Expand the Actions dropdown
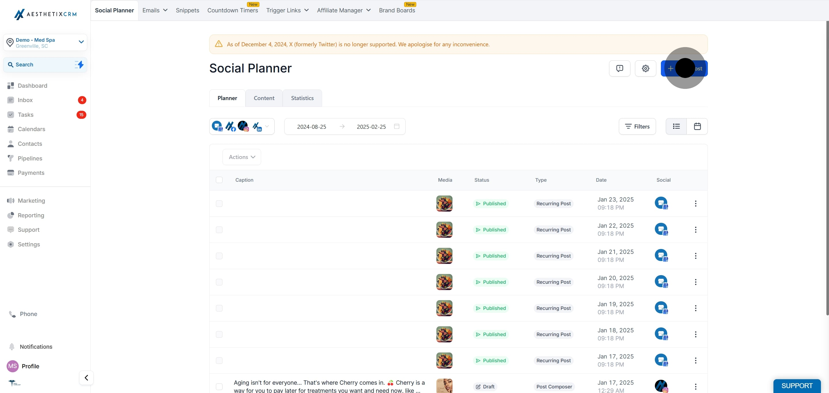This screenshot has width=829, height=393. click(242, 157)
